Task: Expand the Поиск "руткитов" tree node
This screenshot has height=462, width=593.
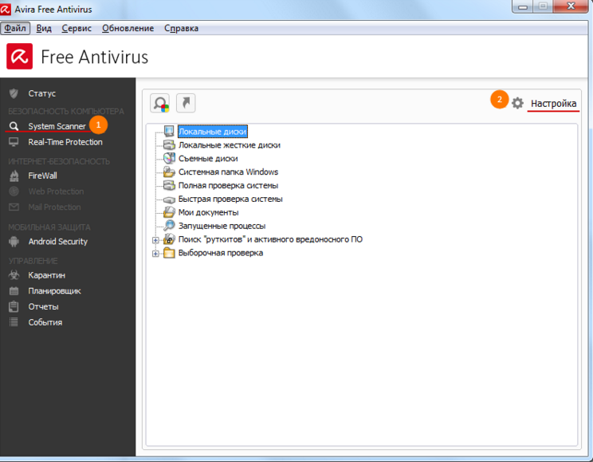Action: point(155,240)
